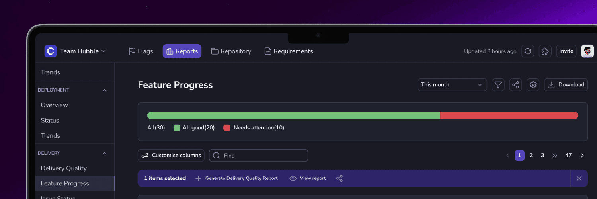
Task: Click the filter funnel icon
Action: (498, 84)
